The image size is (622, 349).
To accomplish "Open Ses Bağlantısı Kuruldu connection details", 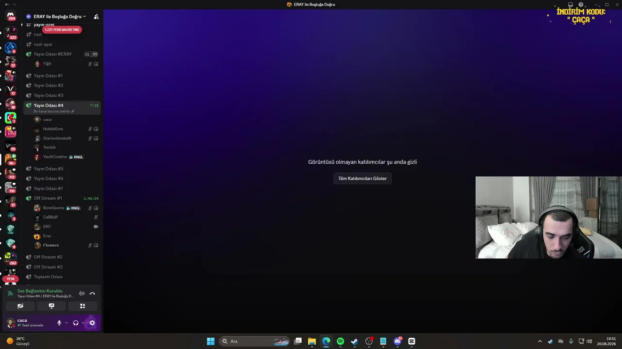I will [x=40, y=291].
